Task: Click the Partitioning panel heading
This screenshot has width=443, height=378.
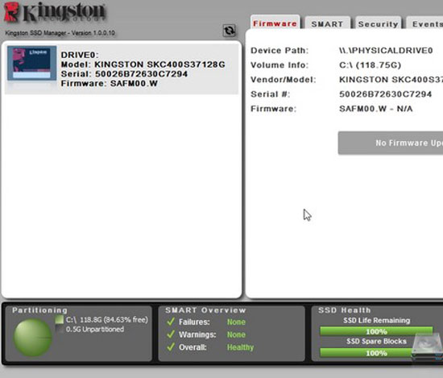Action: click(39, 310)
